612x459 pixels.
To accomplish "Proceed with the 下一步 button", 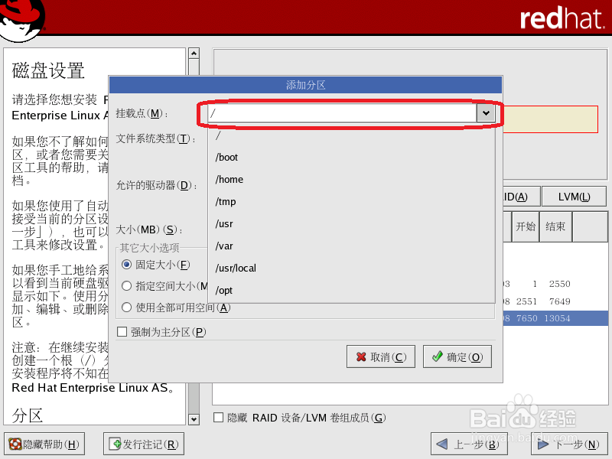I will coord(569,444).
